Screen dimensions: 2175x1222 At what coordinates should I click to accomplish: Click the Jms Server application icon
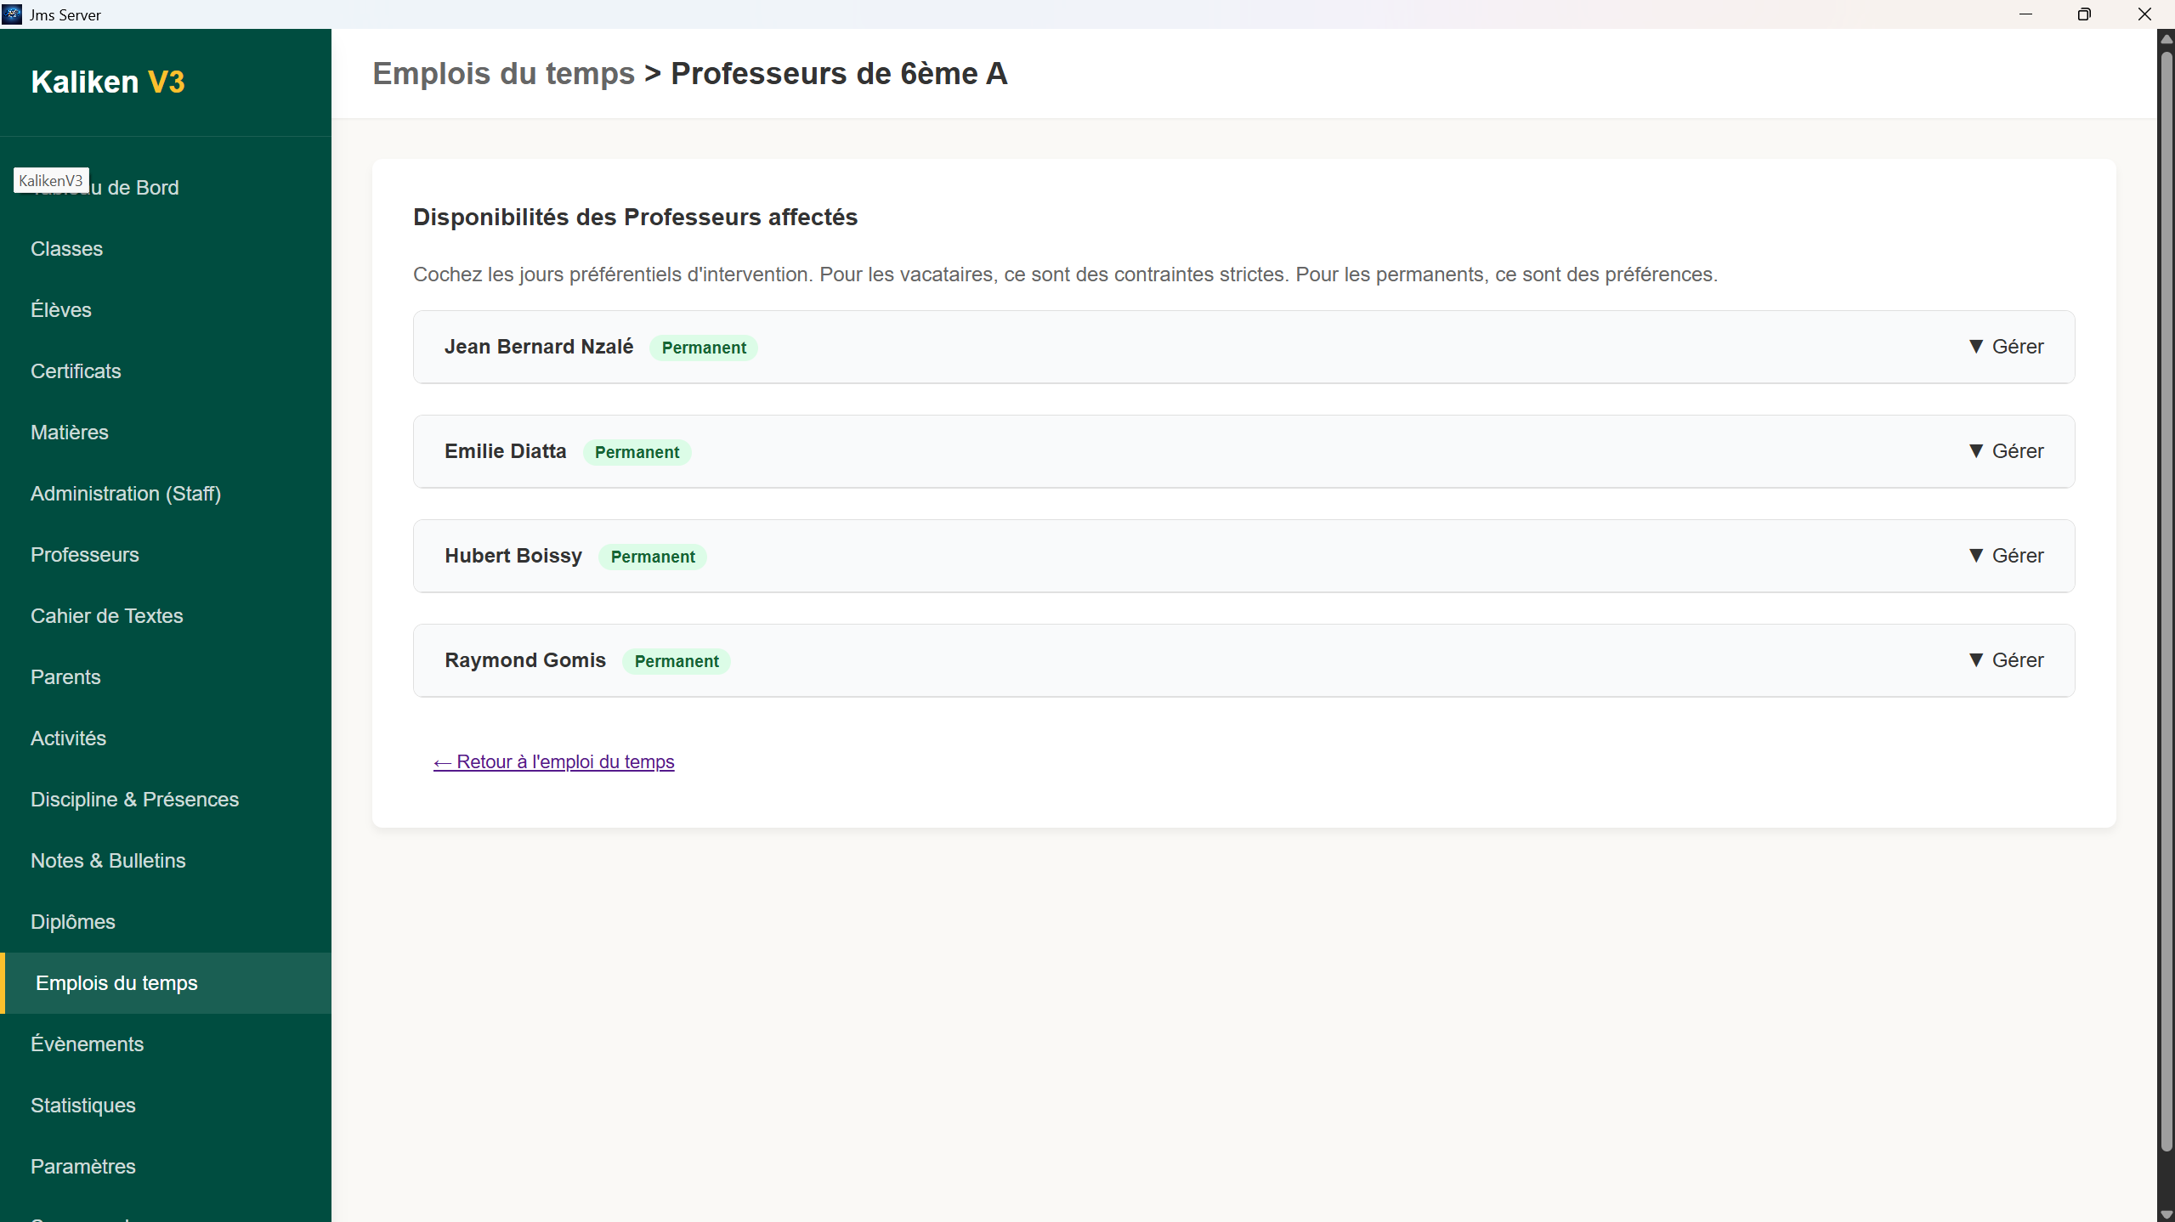click(x=12, y=14)
